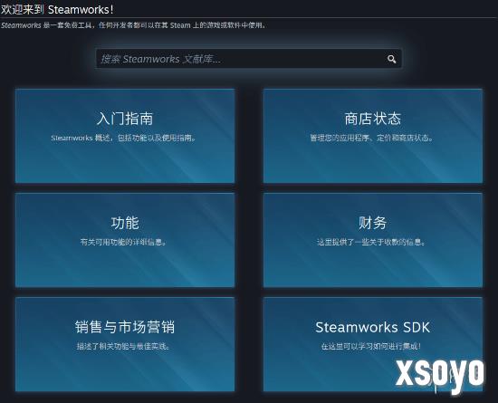Click the 销售与市场营销 card description text
The height and width of the screenshot is (403, 498).
click(x=124, y=346)
